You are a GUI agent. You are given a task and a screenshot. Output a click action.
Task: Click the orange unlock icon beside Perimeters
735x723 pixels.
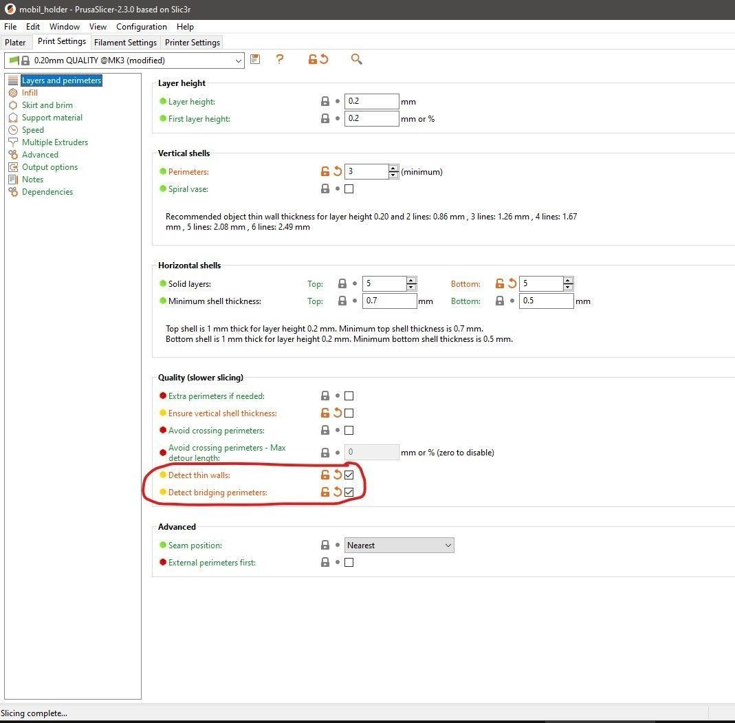coord(325,171)
